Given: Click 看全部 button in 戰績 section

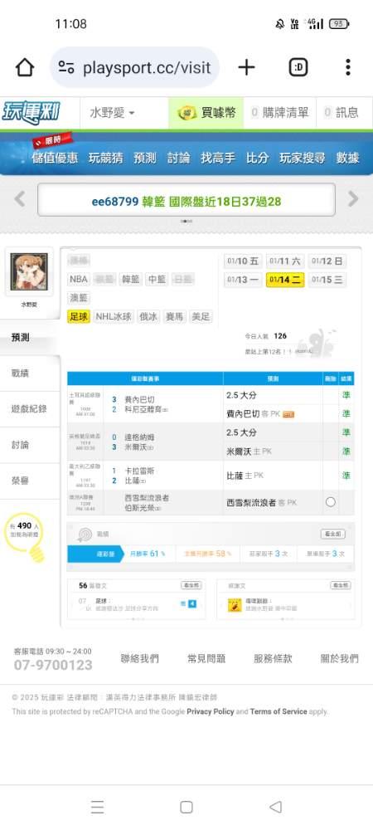Looking at the screenshot, I should coord(333,534).
